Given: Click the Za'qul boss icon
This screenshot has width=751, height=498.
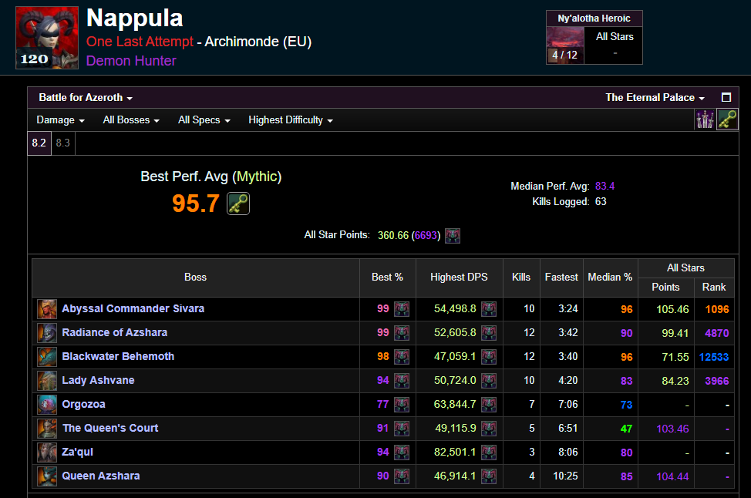Looking at the screenshot, I should point(47,453).
